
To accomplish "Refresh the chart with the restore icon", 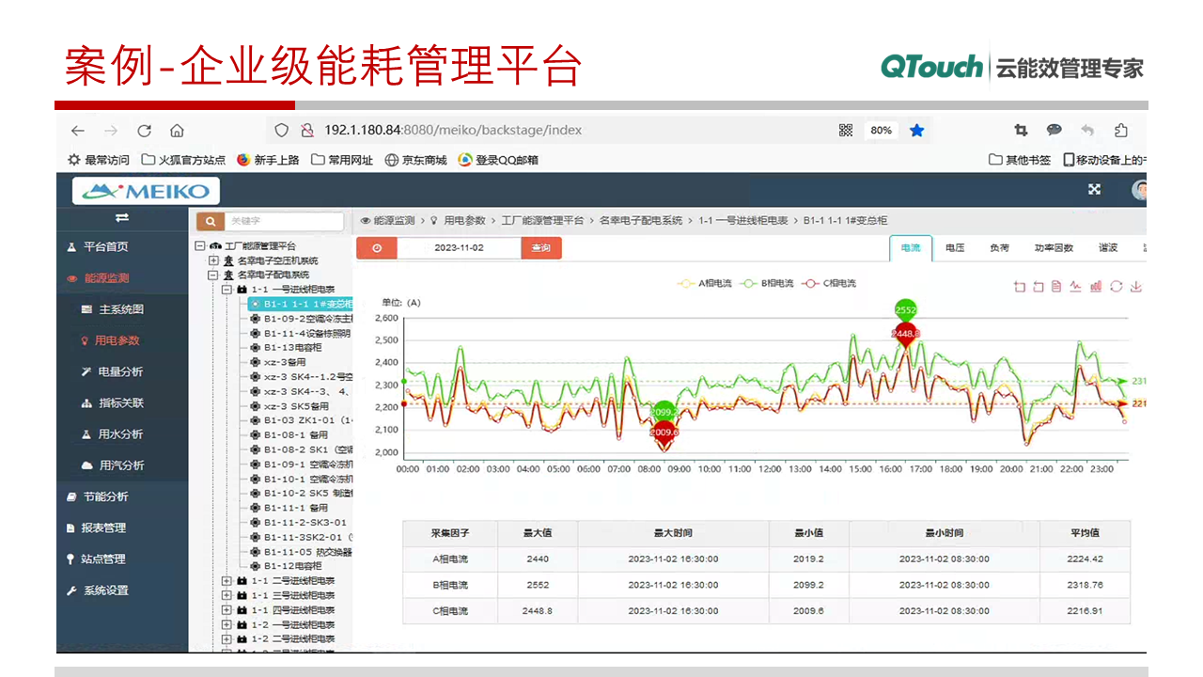I will pyautogui.click(x=1115, y=285).
